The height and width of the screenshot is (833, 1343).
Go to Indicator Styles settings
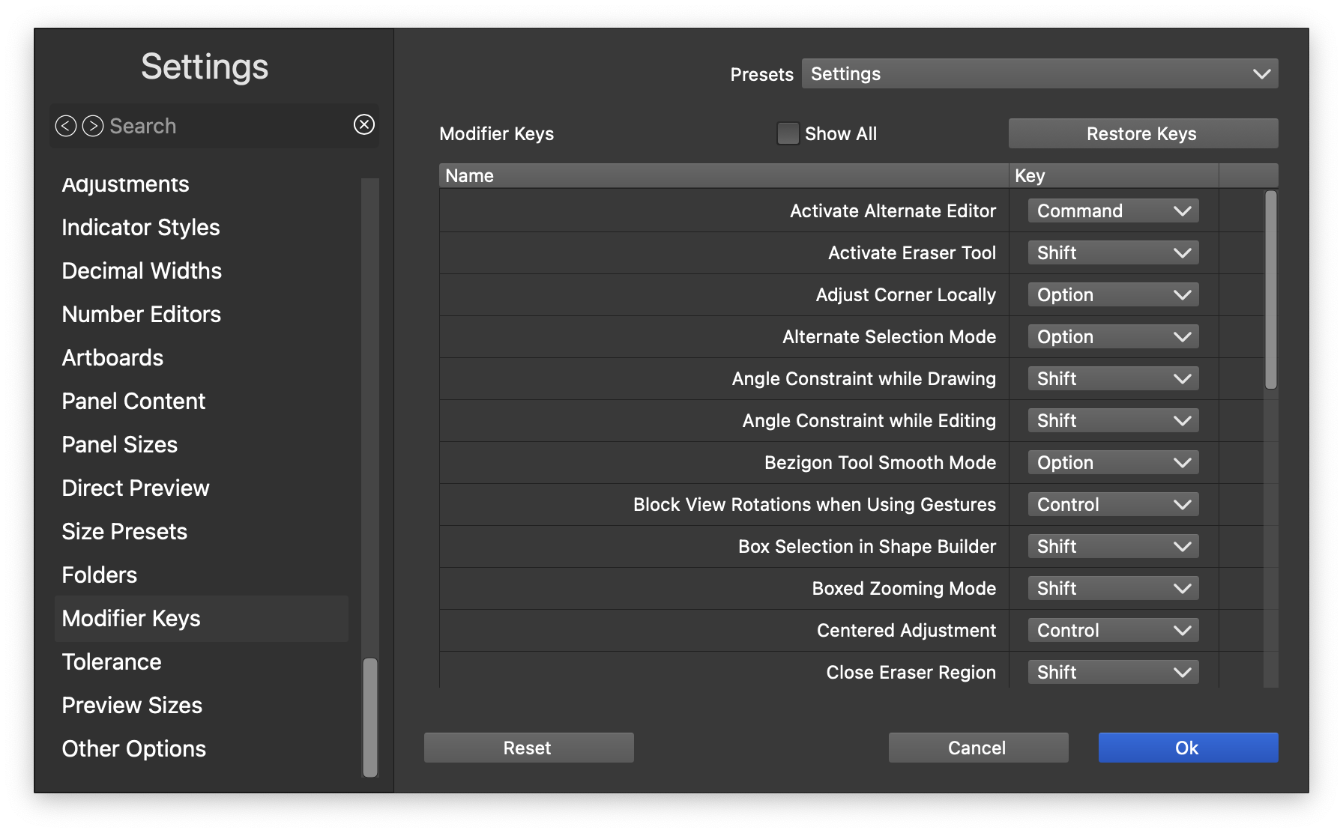click(141, 228)
